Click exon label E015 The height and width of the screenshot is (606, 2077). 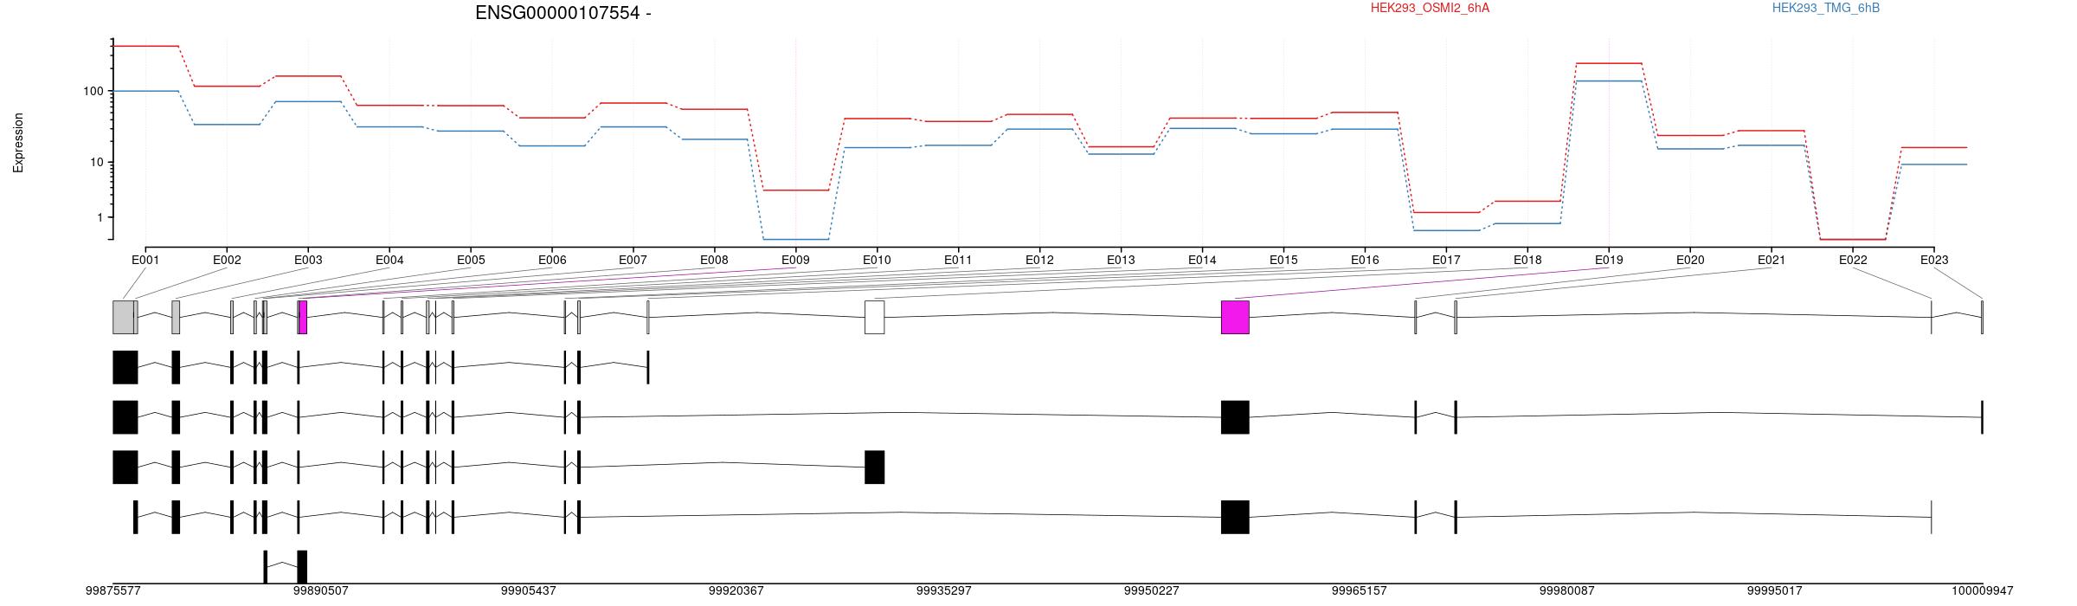pyautogui.click(x=1283, y=260)
